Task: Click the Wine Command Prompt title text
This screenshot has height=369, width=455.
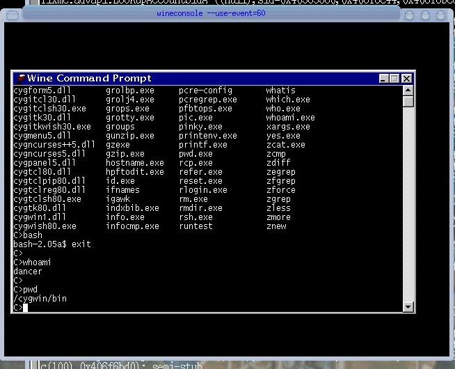Action: coord(89,78)
